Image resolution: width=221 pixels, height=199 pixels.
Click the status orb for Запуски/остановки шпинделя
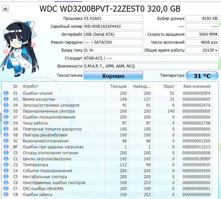coord(6,105)
